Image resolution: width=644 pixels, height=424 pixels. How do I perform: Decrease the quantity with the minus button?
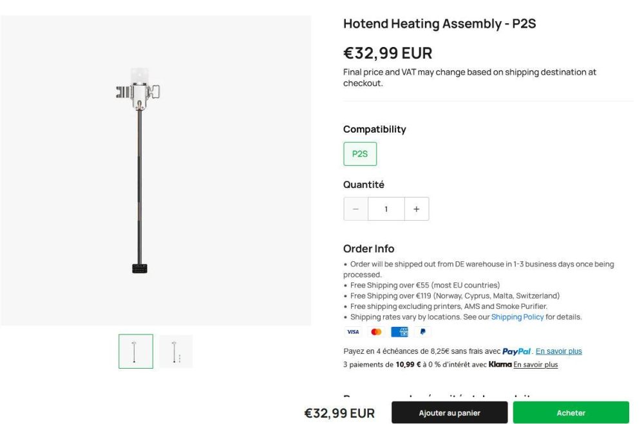pyautogui.click(x=355, y=208)
